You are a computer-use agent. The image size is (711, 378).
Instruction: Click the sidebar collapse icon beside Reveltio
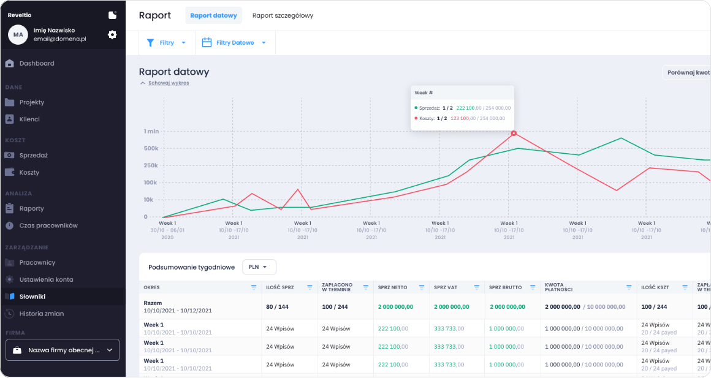point(112,15)
